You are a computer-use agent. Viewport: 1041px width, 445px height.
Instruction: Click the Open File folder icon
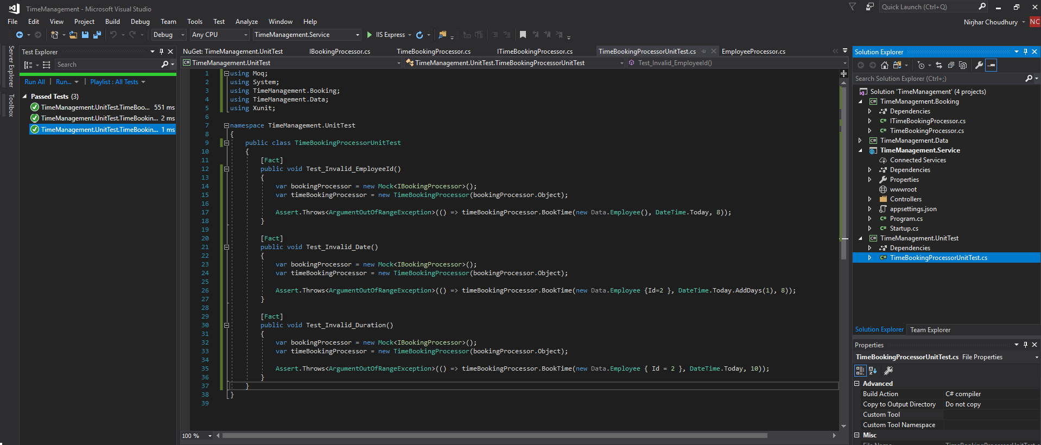pos(73,35)
